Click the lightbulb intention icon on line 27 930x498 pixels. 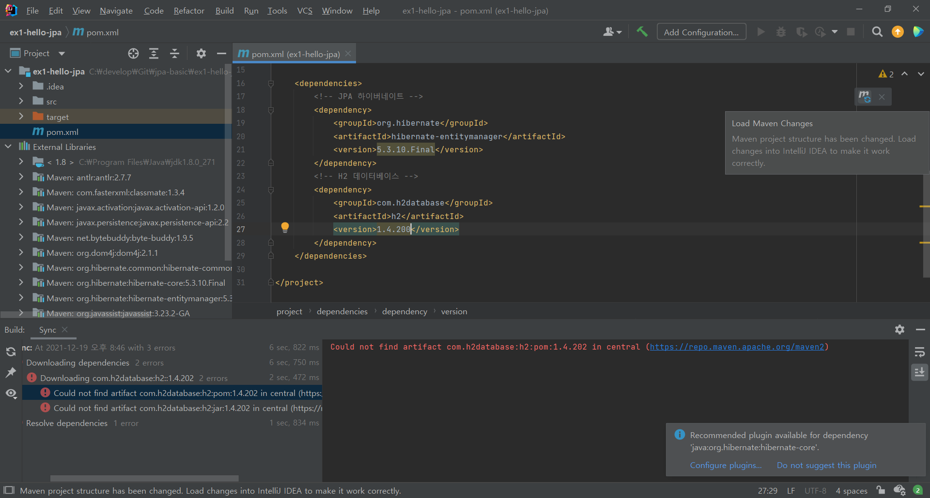pos(285,227)
